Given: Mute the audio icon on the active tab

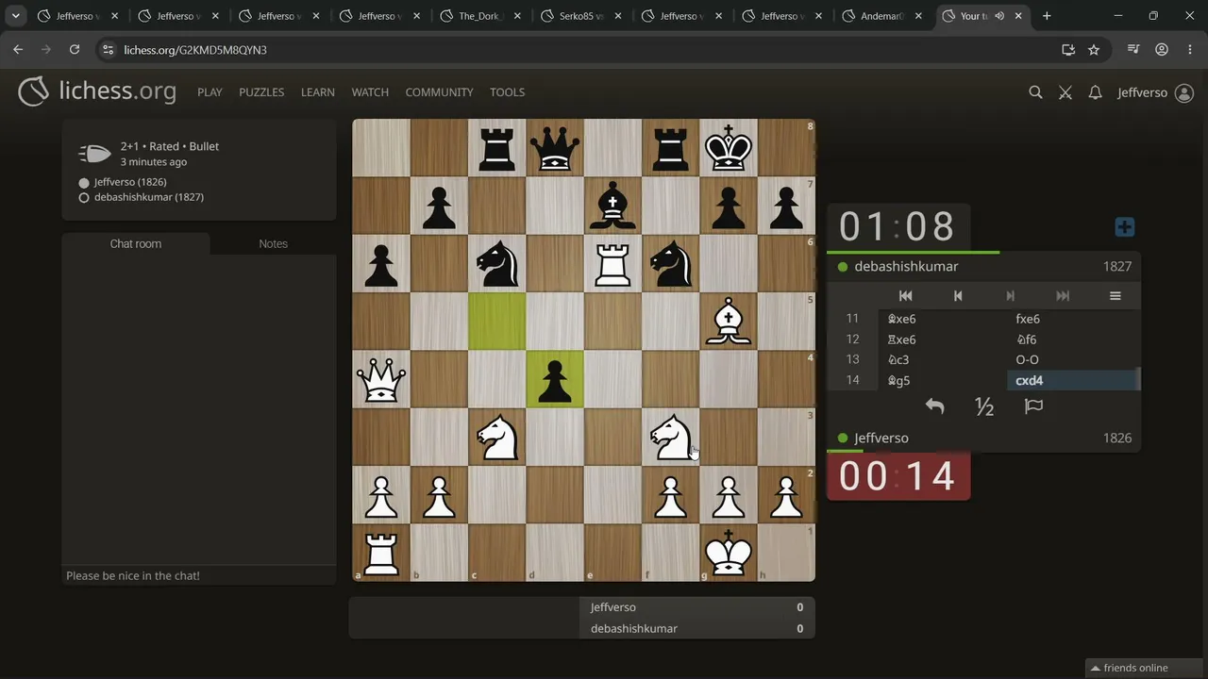Looking at the screenshot, I should (998, 16).
